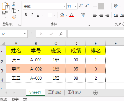
Task: Open the Borders dropdown arrow
Action: tap(55, 15)
